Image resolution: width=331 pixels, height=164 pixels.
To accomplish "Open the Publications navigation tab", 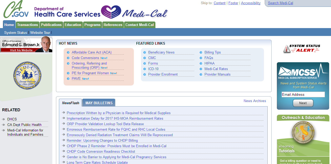I will point(51,24).
